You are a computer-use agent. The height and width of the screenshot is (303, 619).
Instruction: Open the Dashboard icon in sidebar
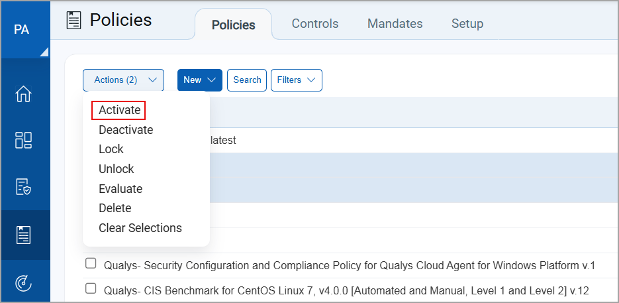coord(23,141)
